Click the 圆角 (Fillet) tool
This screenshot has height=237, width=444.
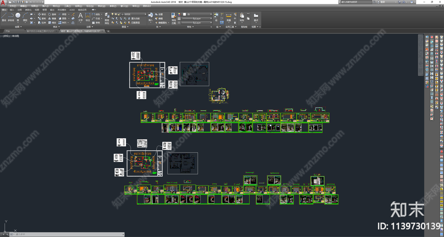[x=62, y=18]
